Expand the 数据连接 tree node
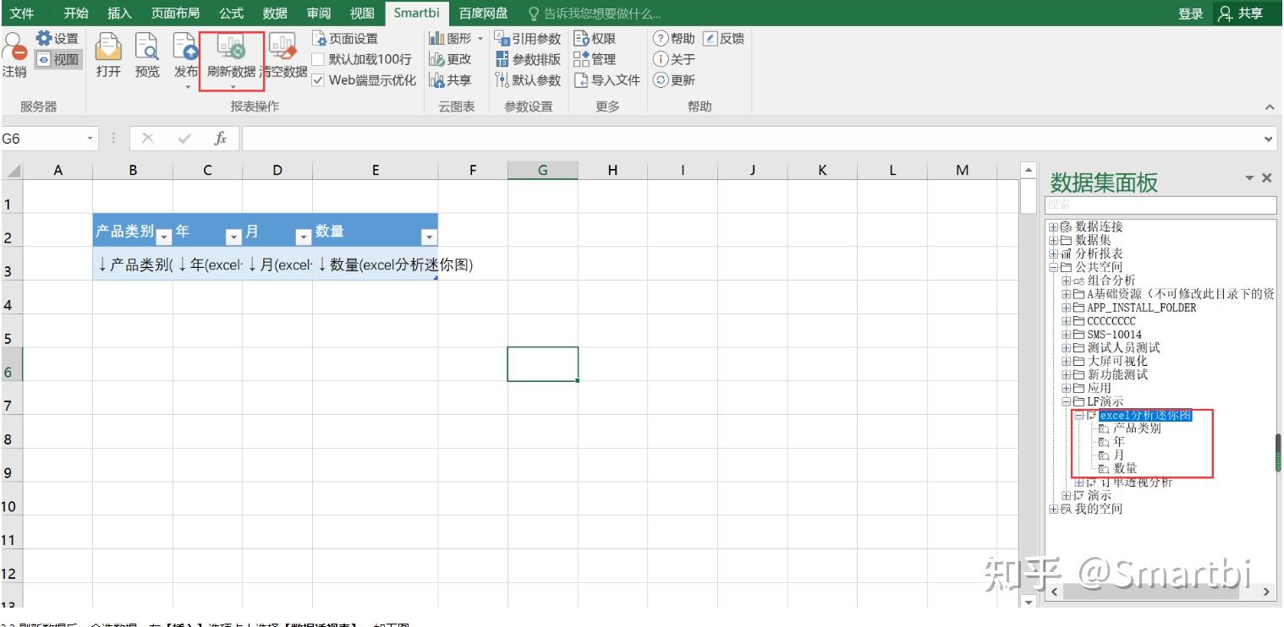 tap(1054, 226)
